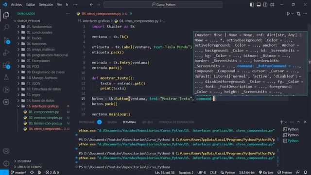Open the Testing flask icon
311x175 pixels.
click(x=6, y=77)
